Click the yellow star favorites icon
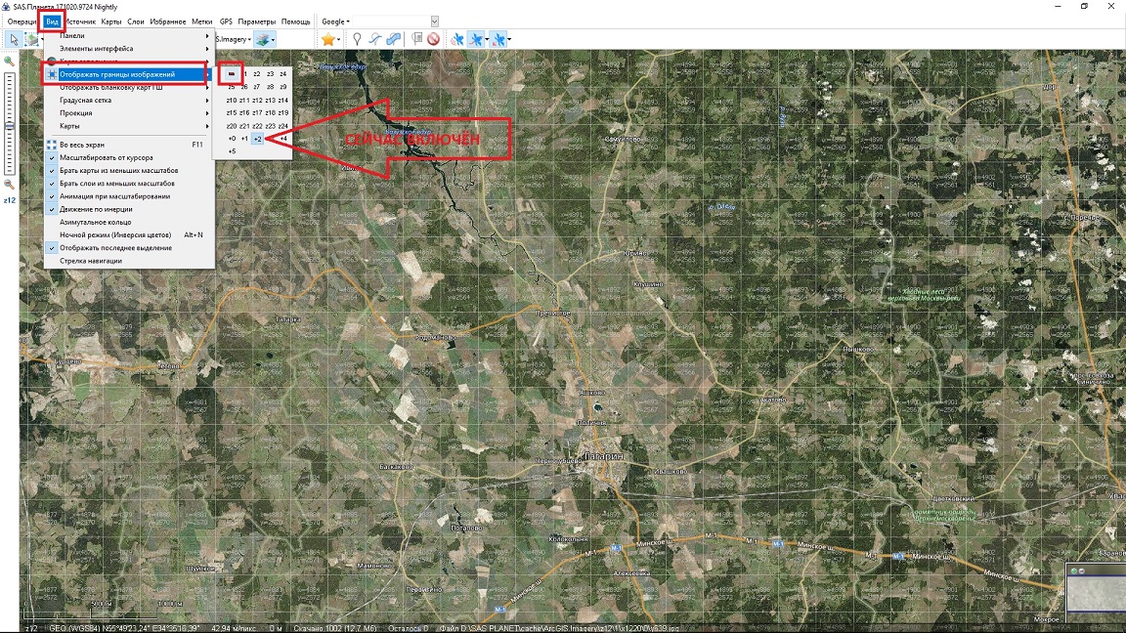1126x633 pixels. coord(328,39)
